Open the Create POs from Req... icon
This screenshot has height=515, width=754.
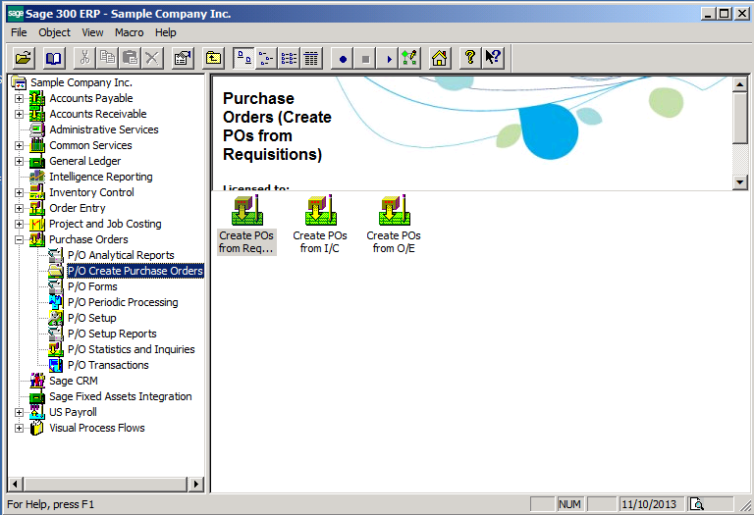coord(246,225)
